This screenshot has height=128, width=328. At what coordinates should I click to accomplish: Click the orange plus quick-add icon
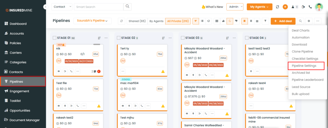click(x=285, y=7)
